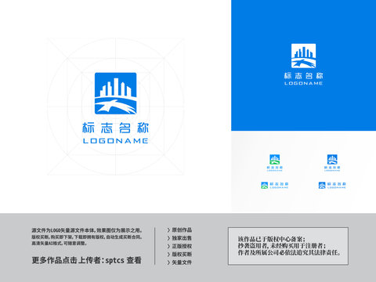Screen dimensions: 376x282
Task: Click the chevron beside 矢量文件
Action: click(x=168, y=262)
